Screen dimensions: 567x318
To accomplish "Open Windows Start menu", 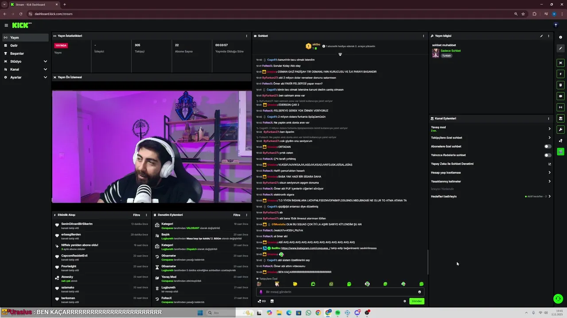I will pos(200,313).
